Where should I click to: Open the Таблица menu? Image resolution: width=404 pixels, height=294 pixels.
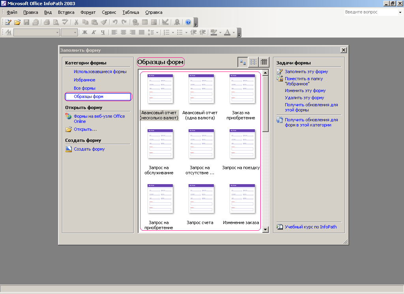click(131, 12)
